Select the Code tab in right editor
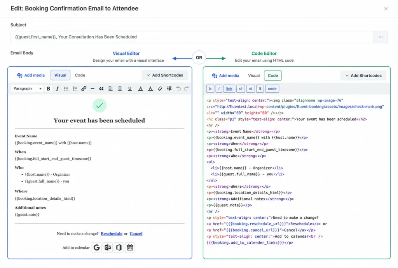The height and width of the screenshot is (268, 398). coord(273,76)
